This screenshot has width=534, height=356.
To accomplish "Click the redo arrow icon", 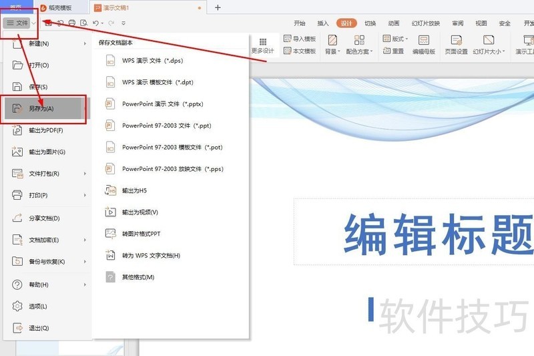I will tap(111, 23).
